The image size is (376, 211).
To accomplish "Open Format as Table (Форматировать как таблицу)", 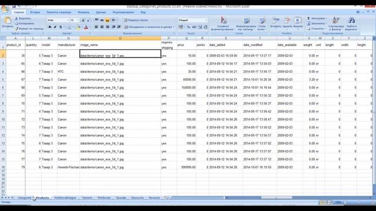I will point(246,23).
